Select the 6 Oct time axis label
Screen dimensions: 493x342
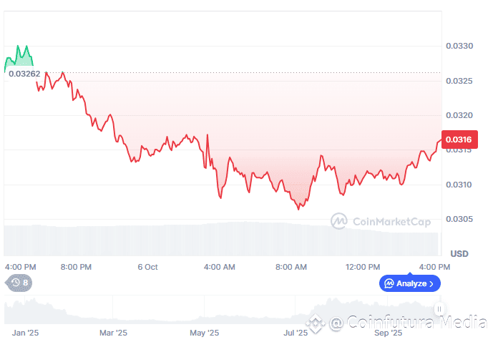coord(147,267)
